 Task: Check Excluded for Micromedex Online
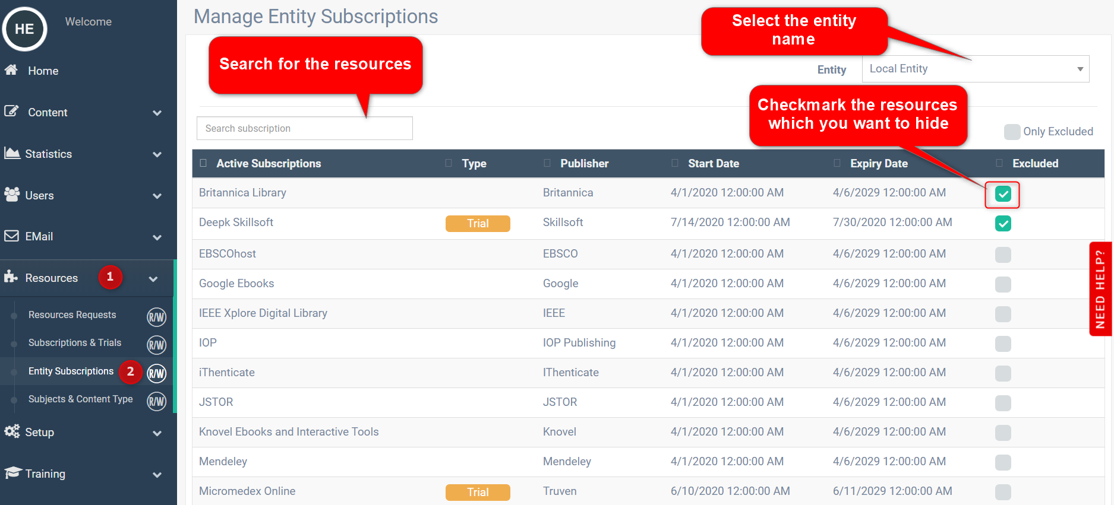[1003, 492]
